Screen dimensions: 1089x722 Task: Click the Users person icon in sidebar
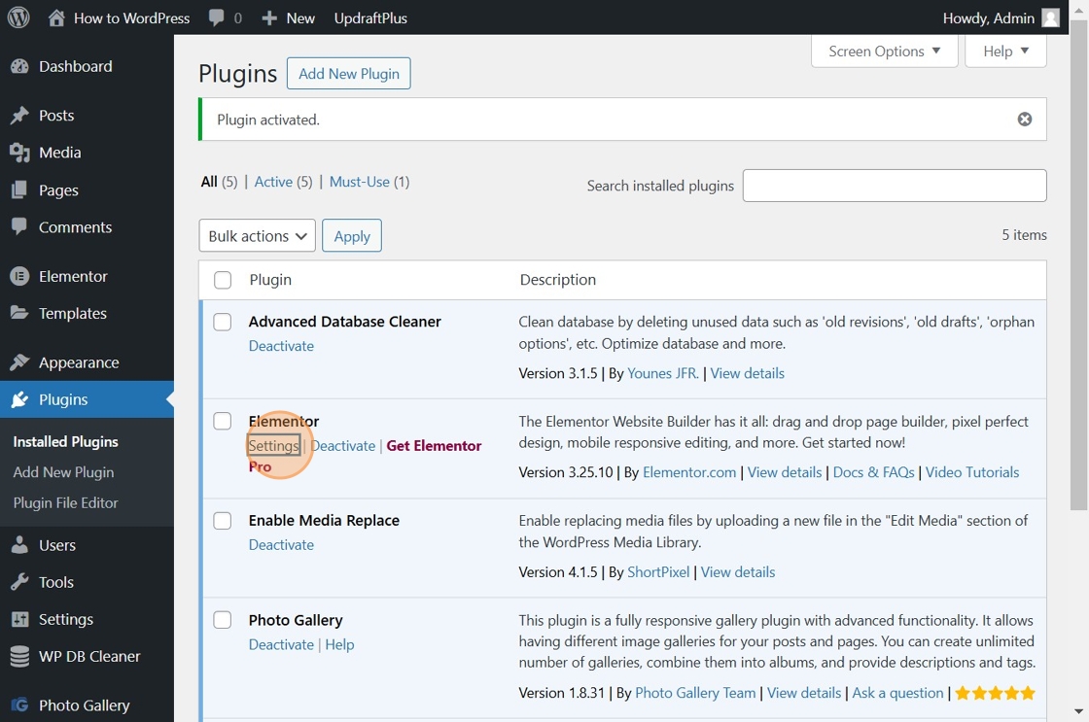(x=19, y=545)
